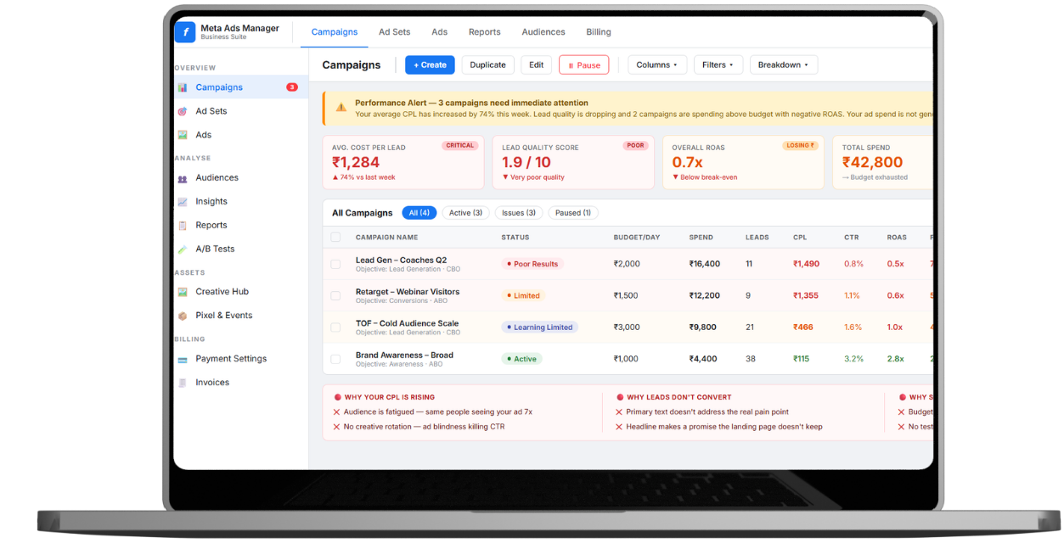Open Audiences in the sidebar
Viewport: 1064px width, 560px height.
tap(217, 178)
